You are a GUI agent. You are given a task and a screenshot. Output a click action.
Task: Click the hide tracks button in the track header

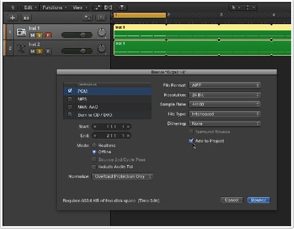pos(100,18)
